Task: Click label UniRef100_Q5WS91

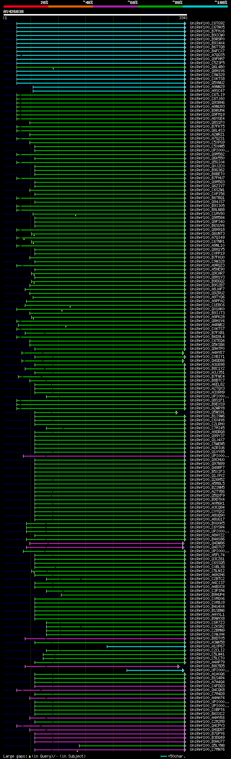Action: [x=207, y=412]
